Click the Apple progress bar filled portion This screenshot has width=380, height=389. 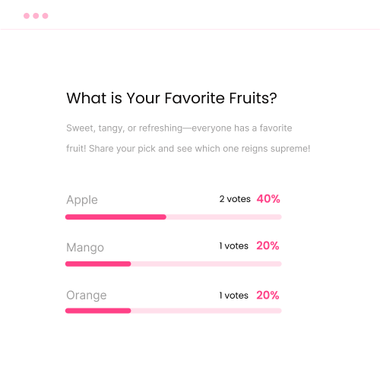116,217
